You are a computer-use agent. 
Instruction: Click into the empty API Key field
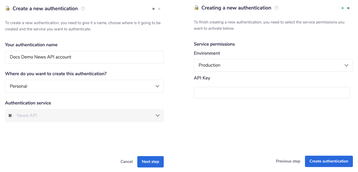click(x=271, y=92)
